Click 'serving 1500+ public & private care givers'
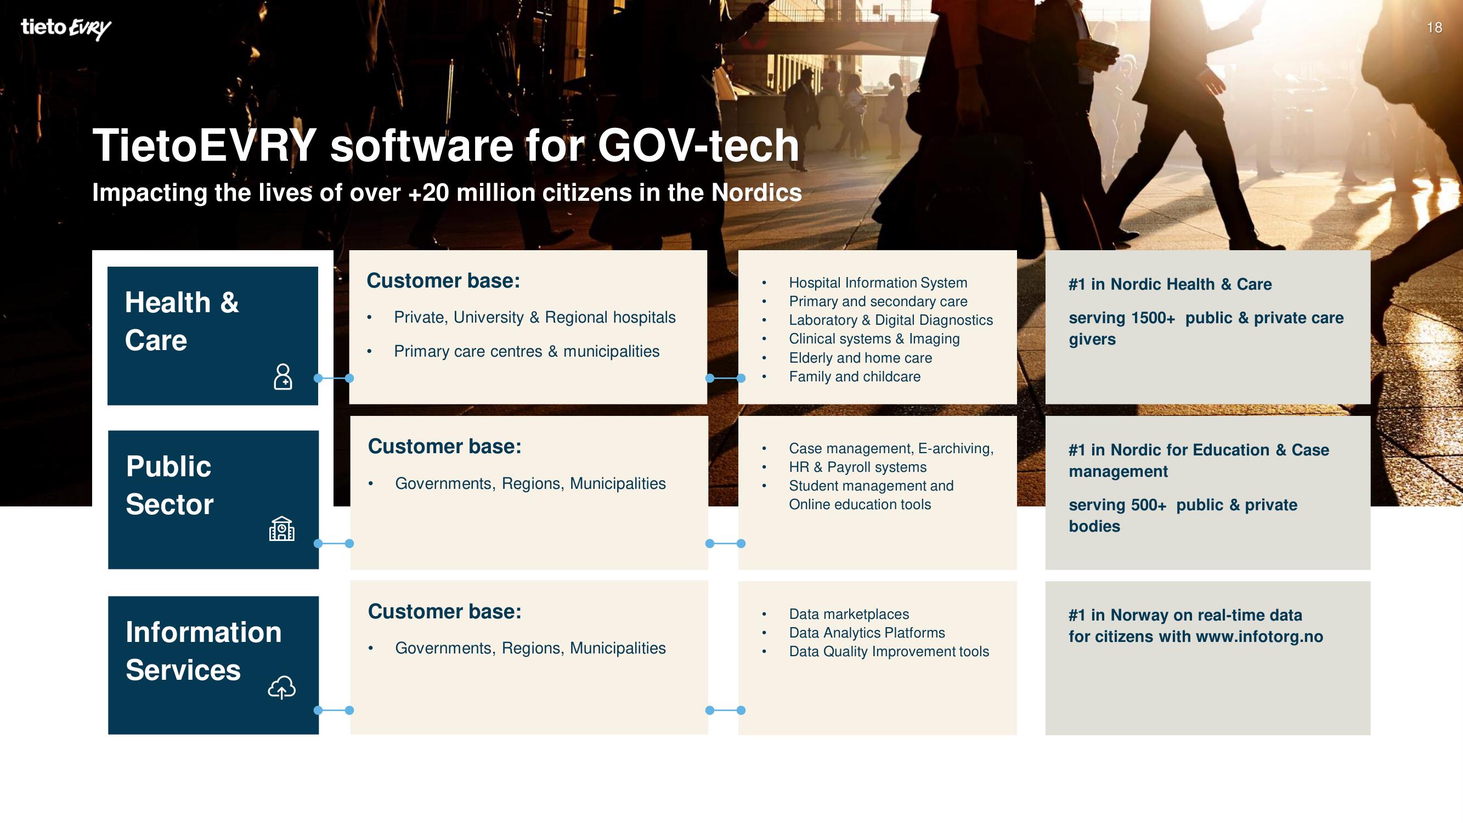Image resolution: width=1463 pixels, height=823 pixels. pos(1206,329)
